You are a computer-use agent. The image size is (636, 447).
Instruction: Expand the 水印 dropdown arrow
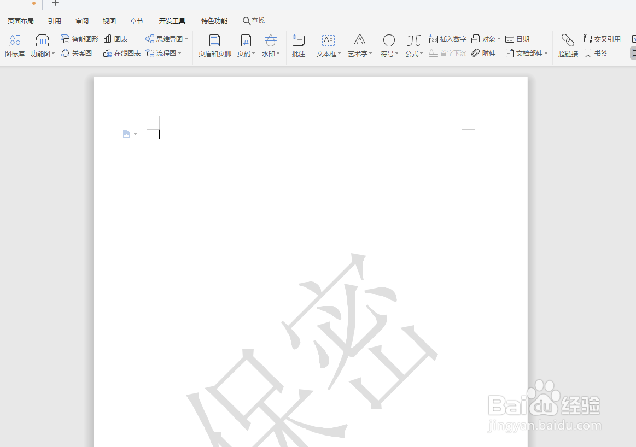278,54
